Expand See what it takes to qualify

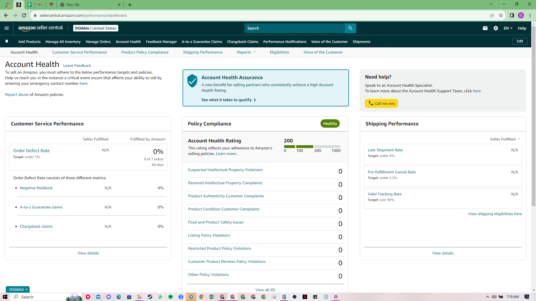pos(229,100)
